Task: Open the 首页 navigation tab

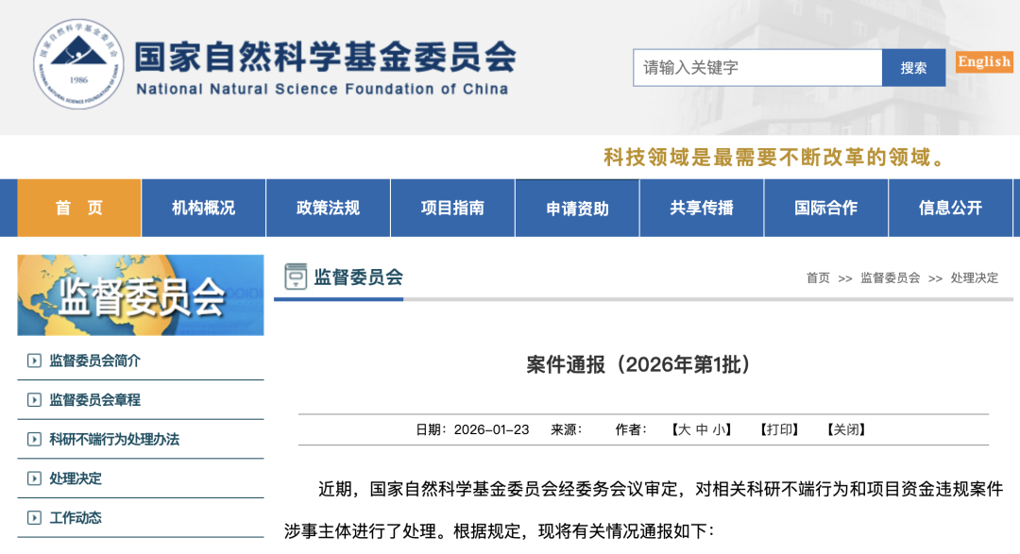Action: coord(79,208)
